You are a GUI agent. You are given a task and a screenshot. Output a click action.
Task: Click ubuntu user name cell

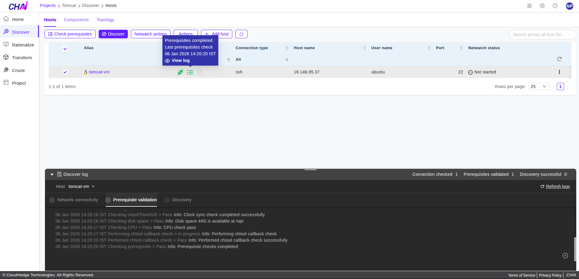pos(378,72)
